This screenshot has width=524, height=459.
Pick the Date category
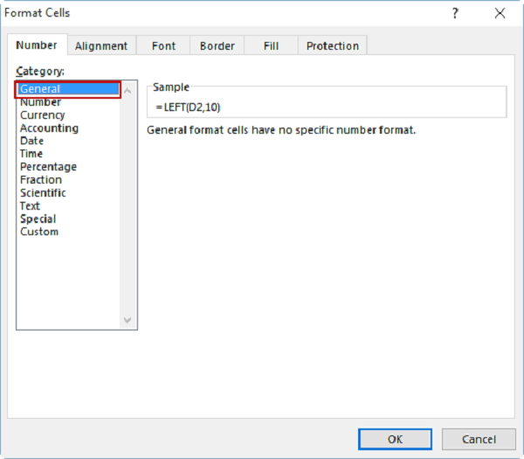tap(31, 141)
